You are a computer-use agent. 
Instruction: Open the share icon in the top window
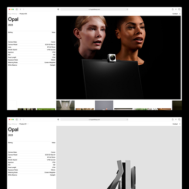172,9
